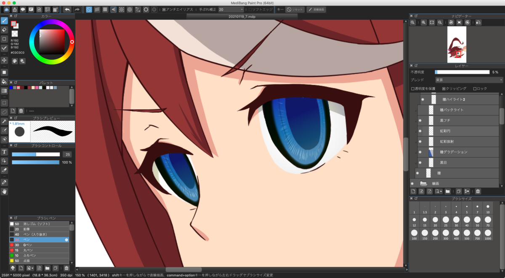Enable 透明度を保護 checkbox
Screen dimensions: 505x278
coord(413,89)
